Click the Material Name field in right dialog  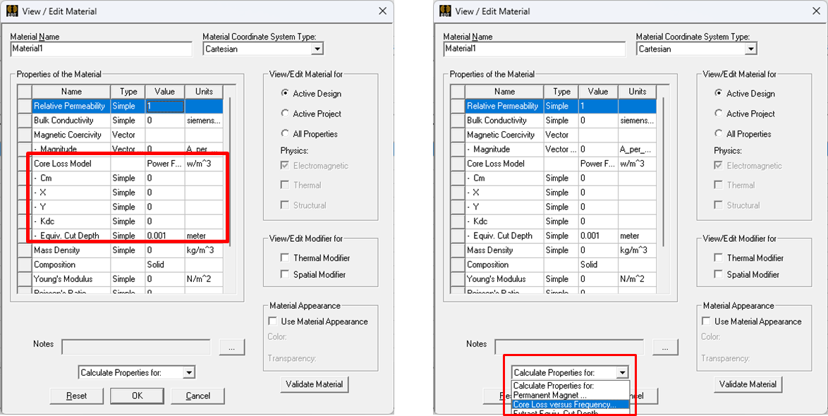pos(534,49)
